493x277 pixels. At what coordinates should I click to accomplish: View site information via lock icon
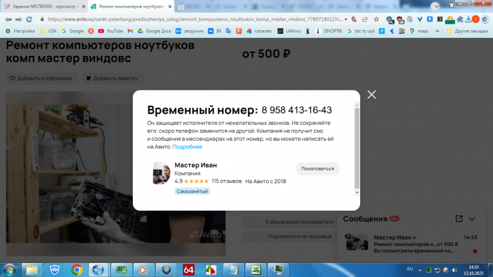pyautogui.click(x=42, y=19)
